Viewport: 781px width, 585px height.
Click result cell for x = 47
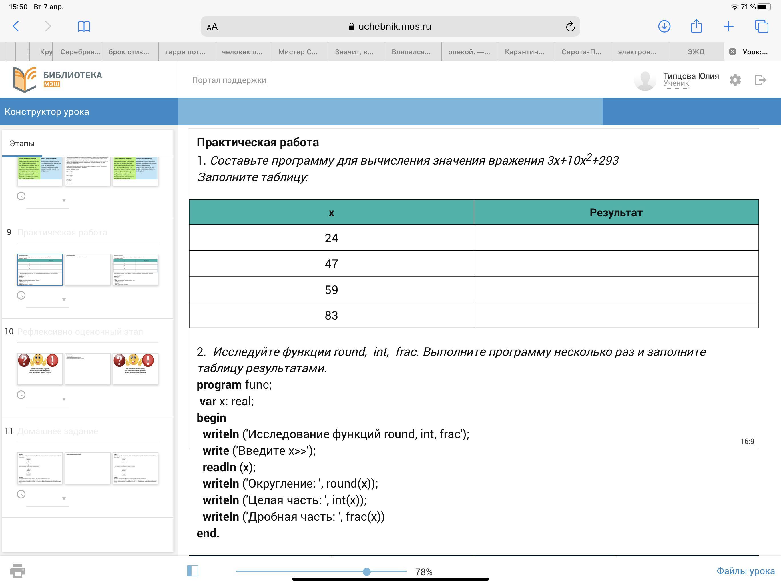click(616, 263)
